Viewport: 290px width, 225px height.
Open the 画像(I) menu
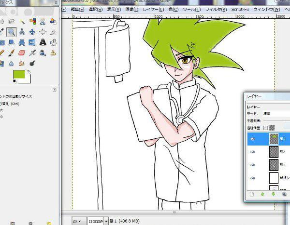click(131, 9)
